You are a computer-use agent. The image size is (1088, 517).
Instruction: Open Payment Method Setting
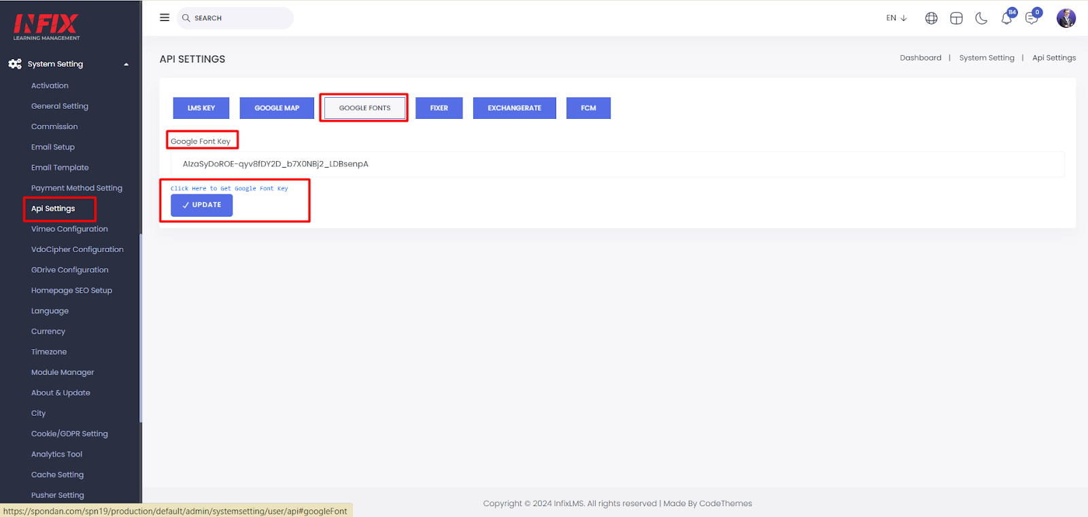point(77,188)
